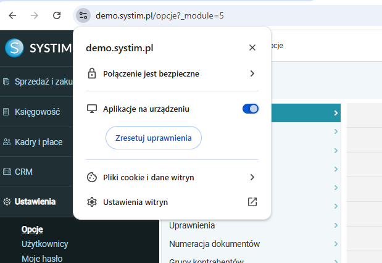
Task: Expand Pliki cookie i dane witryn arrow
Action: click(x=252, y=177)
